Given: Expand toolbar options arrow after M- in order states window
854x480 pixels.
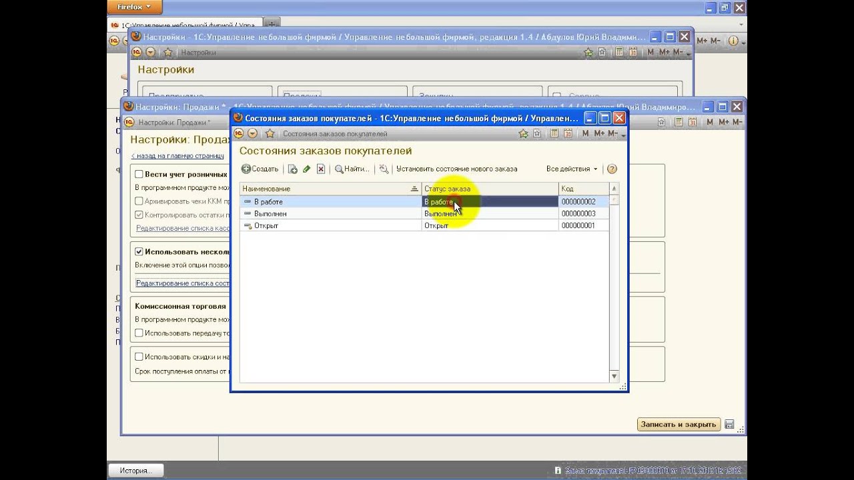Looking at the screenshot, I should click(624, 135).
